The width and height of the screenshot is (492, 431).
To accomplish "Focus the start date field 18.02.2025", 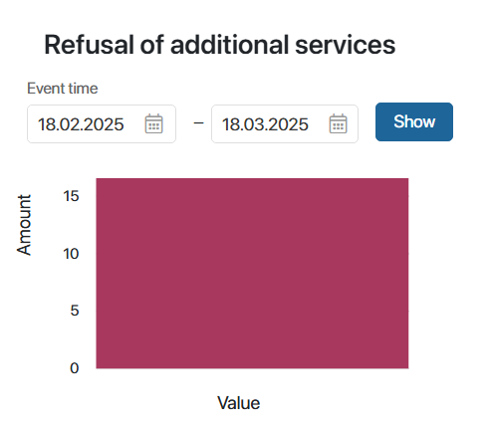I will (x=102, y=124).
